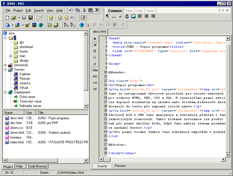Apply align center formatting
Screen dimensions: 233x176
click(x=147, y=16)
